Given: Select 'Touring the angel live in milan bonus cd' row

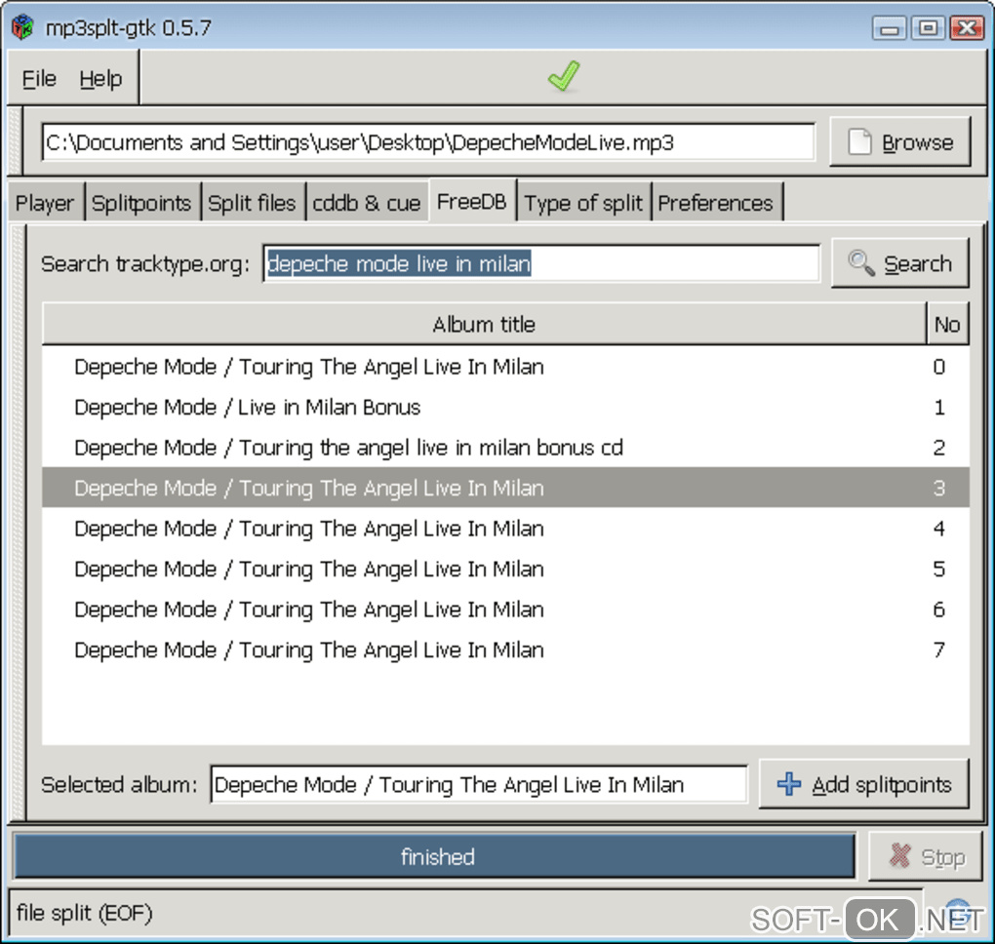Looking at the screenshot, I should [505, 448].
